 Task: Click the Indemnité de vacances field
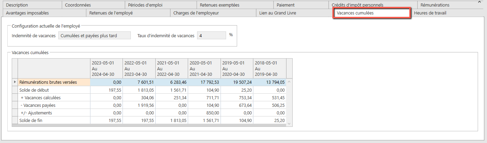[x=95, y=35]
